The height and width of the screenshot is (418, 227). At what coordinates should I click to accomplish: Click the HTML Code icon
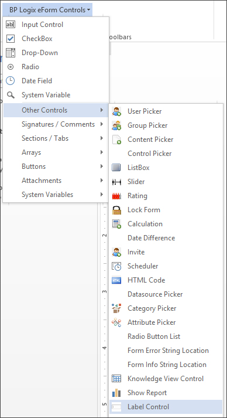[116, 280]
